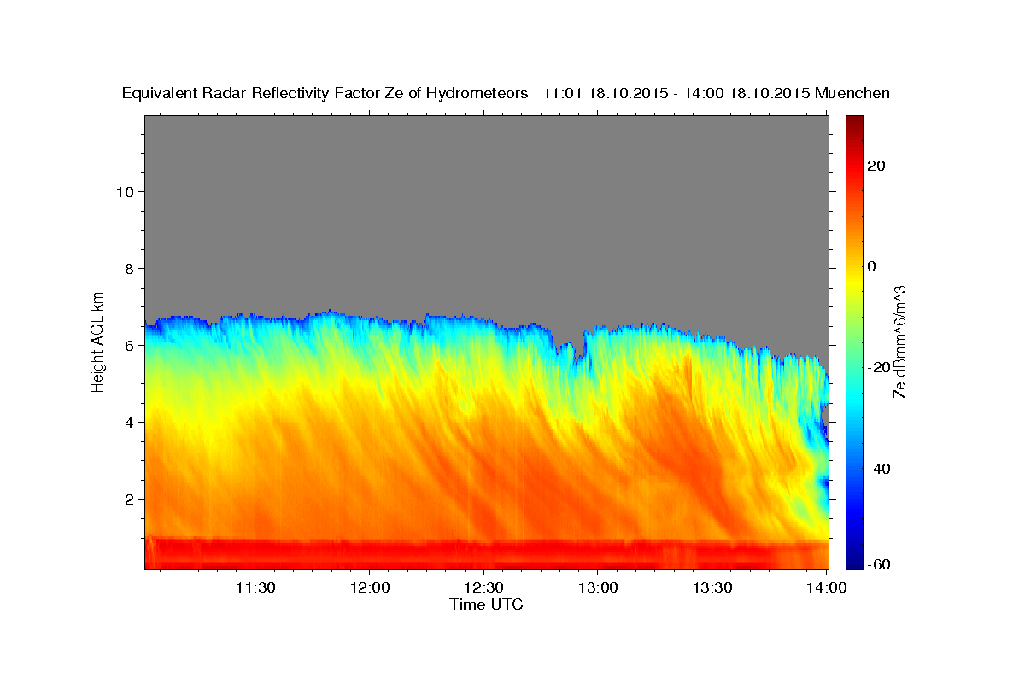The height and width of the screenshot is (683, 1025).
Task: Click the '13:30' time tick label
Action: coord(712,587)
